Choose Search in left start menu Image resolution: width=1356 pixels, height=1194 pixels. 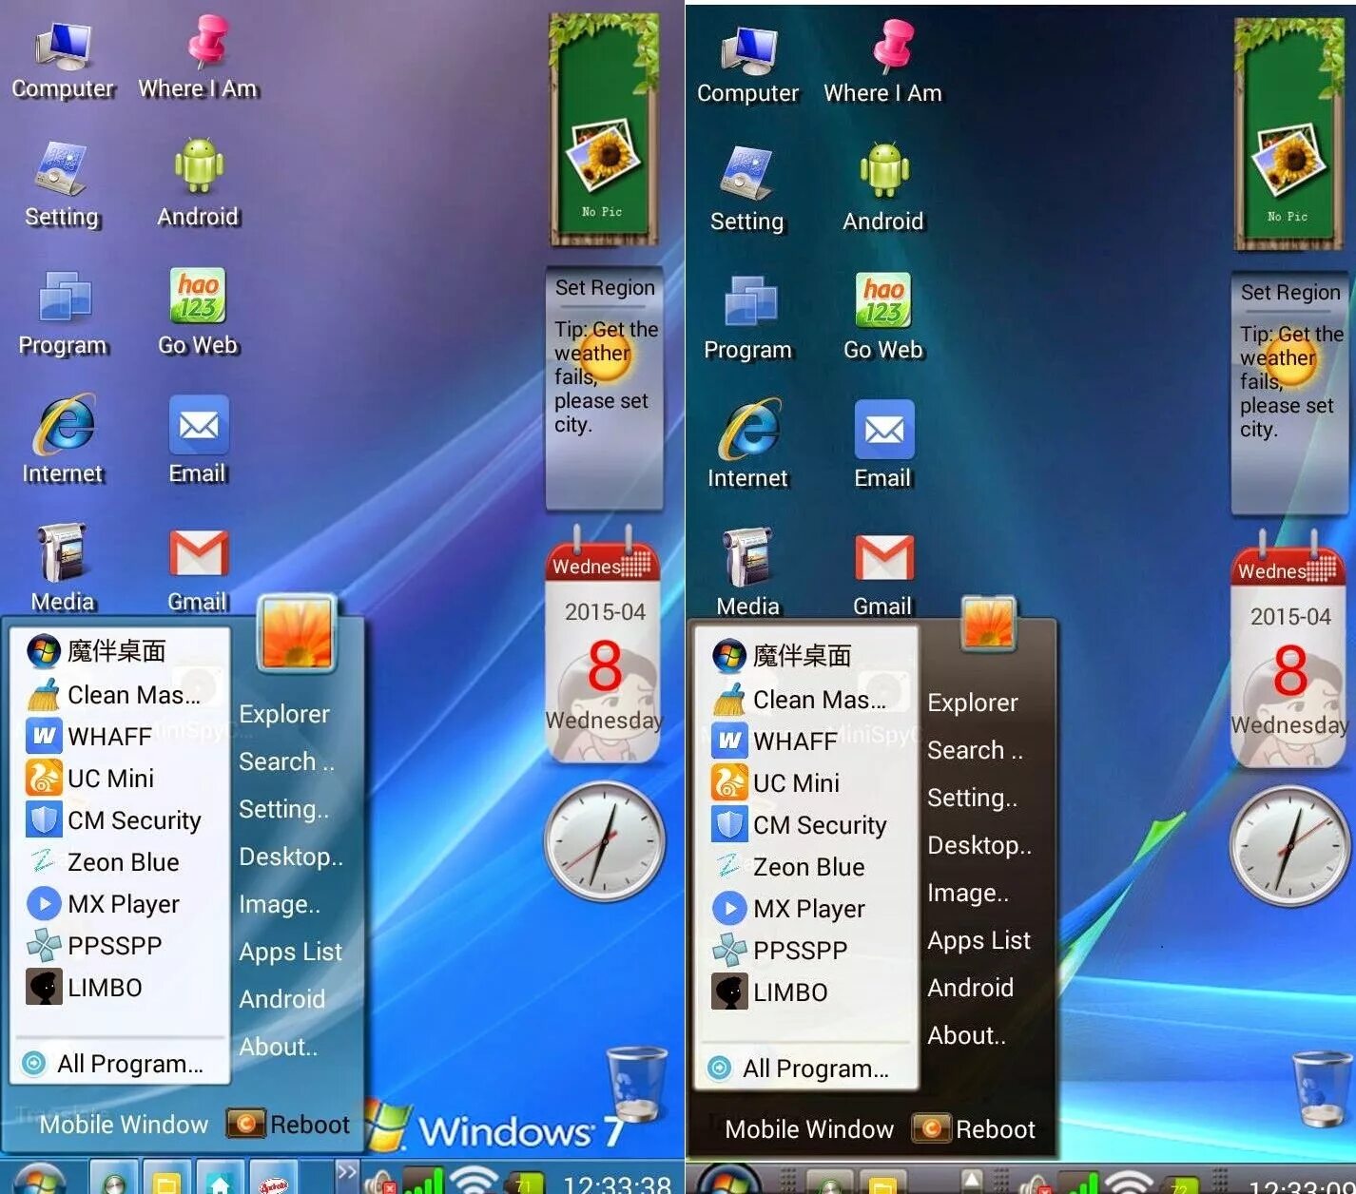click(286, 761)
